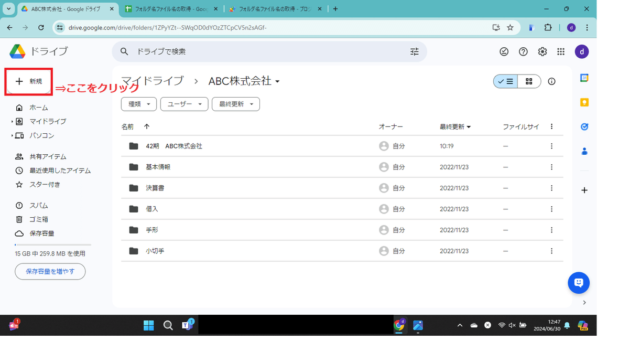Expand the マイドライブ tree arrow

coord(12,122)
